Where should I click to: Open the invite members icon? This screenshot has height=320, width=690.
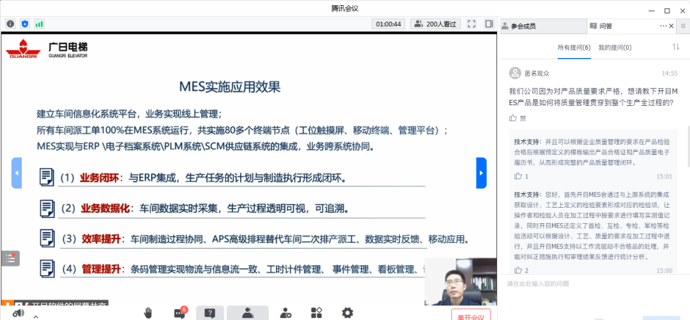tap(286, 312)
